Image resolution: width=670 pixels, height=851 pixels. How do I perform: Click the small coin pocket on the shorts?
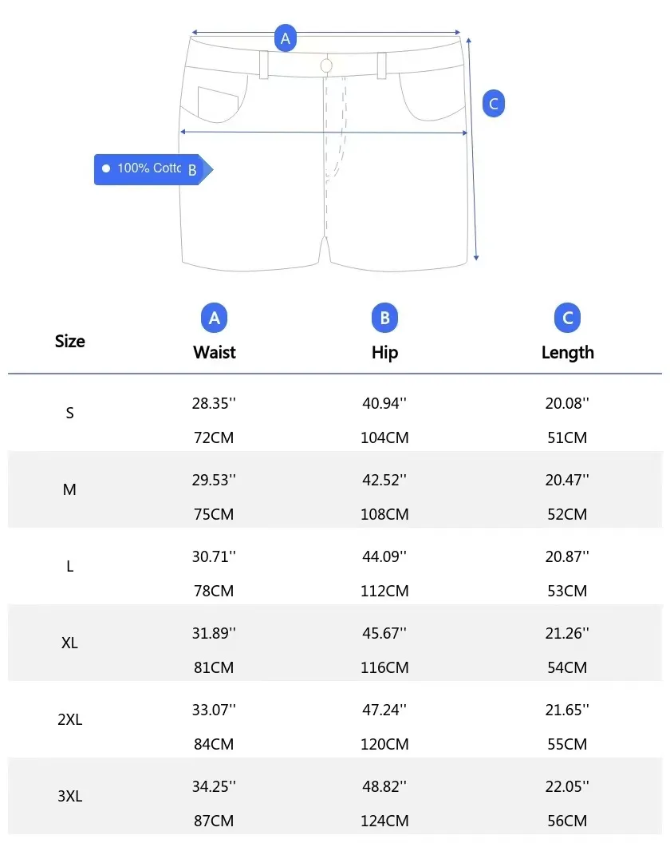tap(218, 102)
